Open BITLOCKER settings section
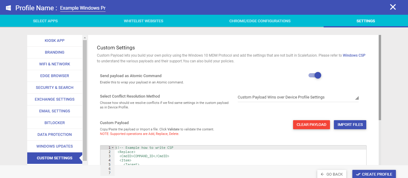The image size is (408, 178). 54,123
